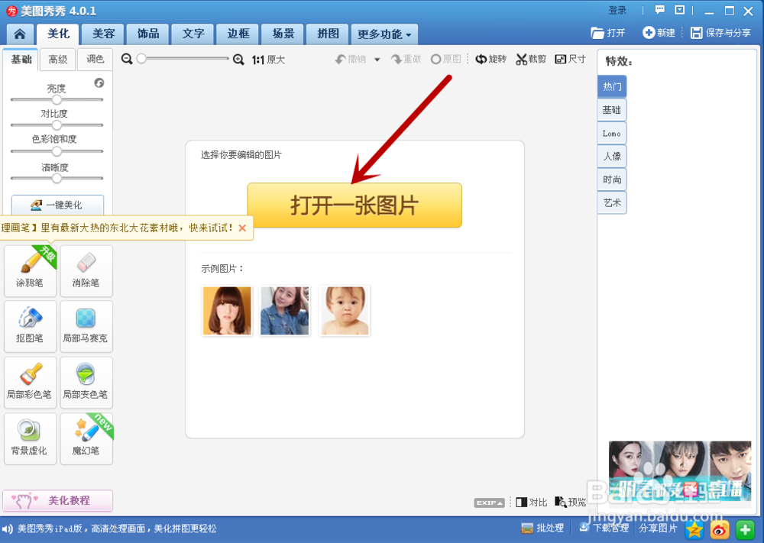Select the 时尚 effects category
The height and width of the screenshot is (543, 764).
[612, 179]
